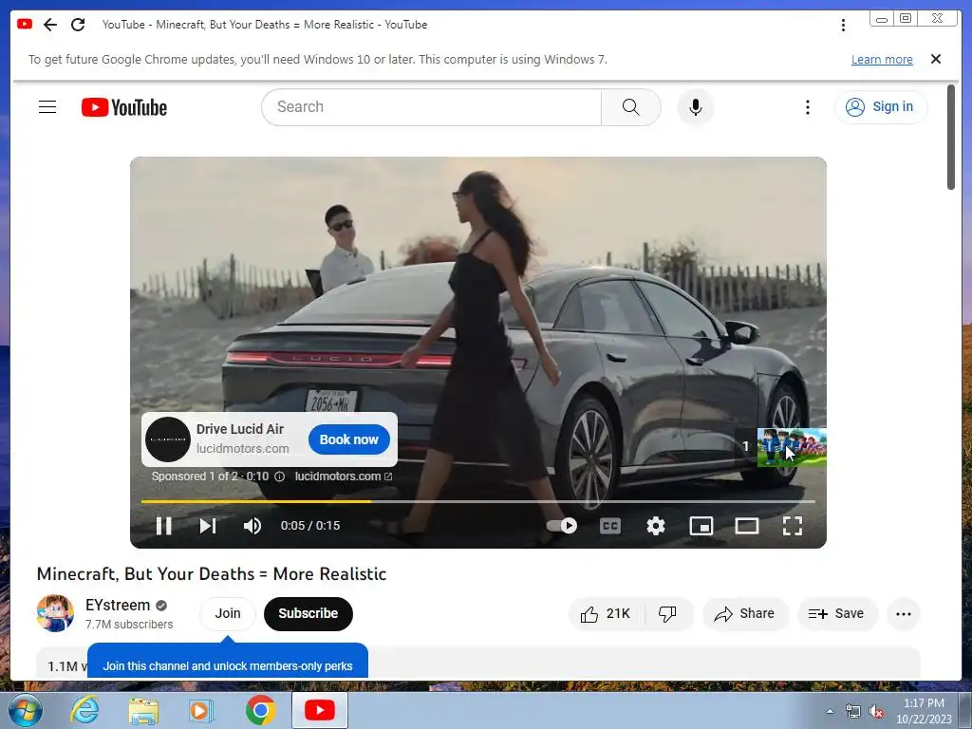The width and height of the screenshot is (972, 729).
Task: Like the video with thumbs up 21K
Action: coord(607,614)
